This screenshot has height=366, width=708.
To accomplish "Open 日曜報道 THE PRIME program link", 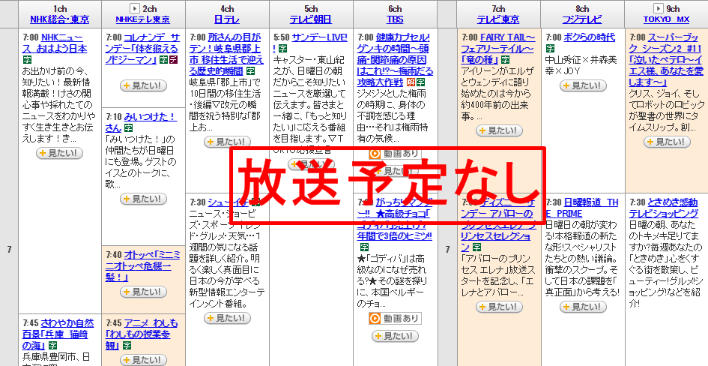I will coord(582,208).
